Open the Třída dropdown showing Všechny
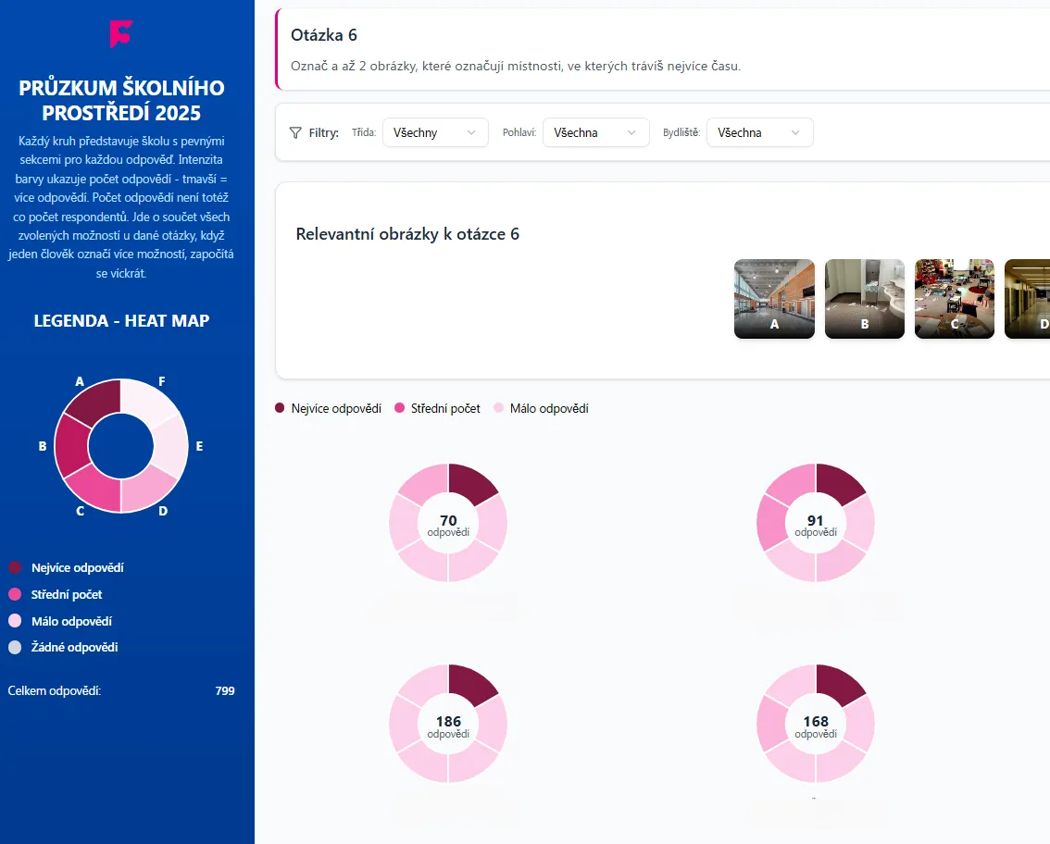1050x844 pixels. click(x=434, y=132)
